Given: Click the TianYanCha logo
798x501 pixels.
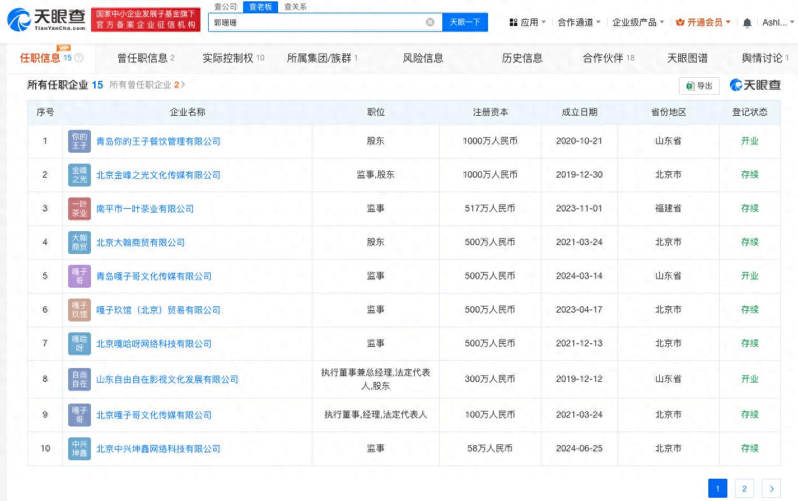Looking at the screenshot, I should [46, 20].
